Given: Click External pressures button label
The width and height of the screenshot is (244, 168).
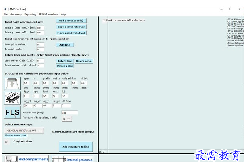Looking at the screenshot, I should [x=79, y=160].
